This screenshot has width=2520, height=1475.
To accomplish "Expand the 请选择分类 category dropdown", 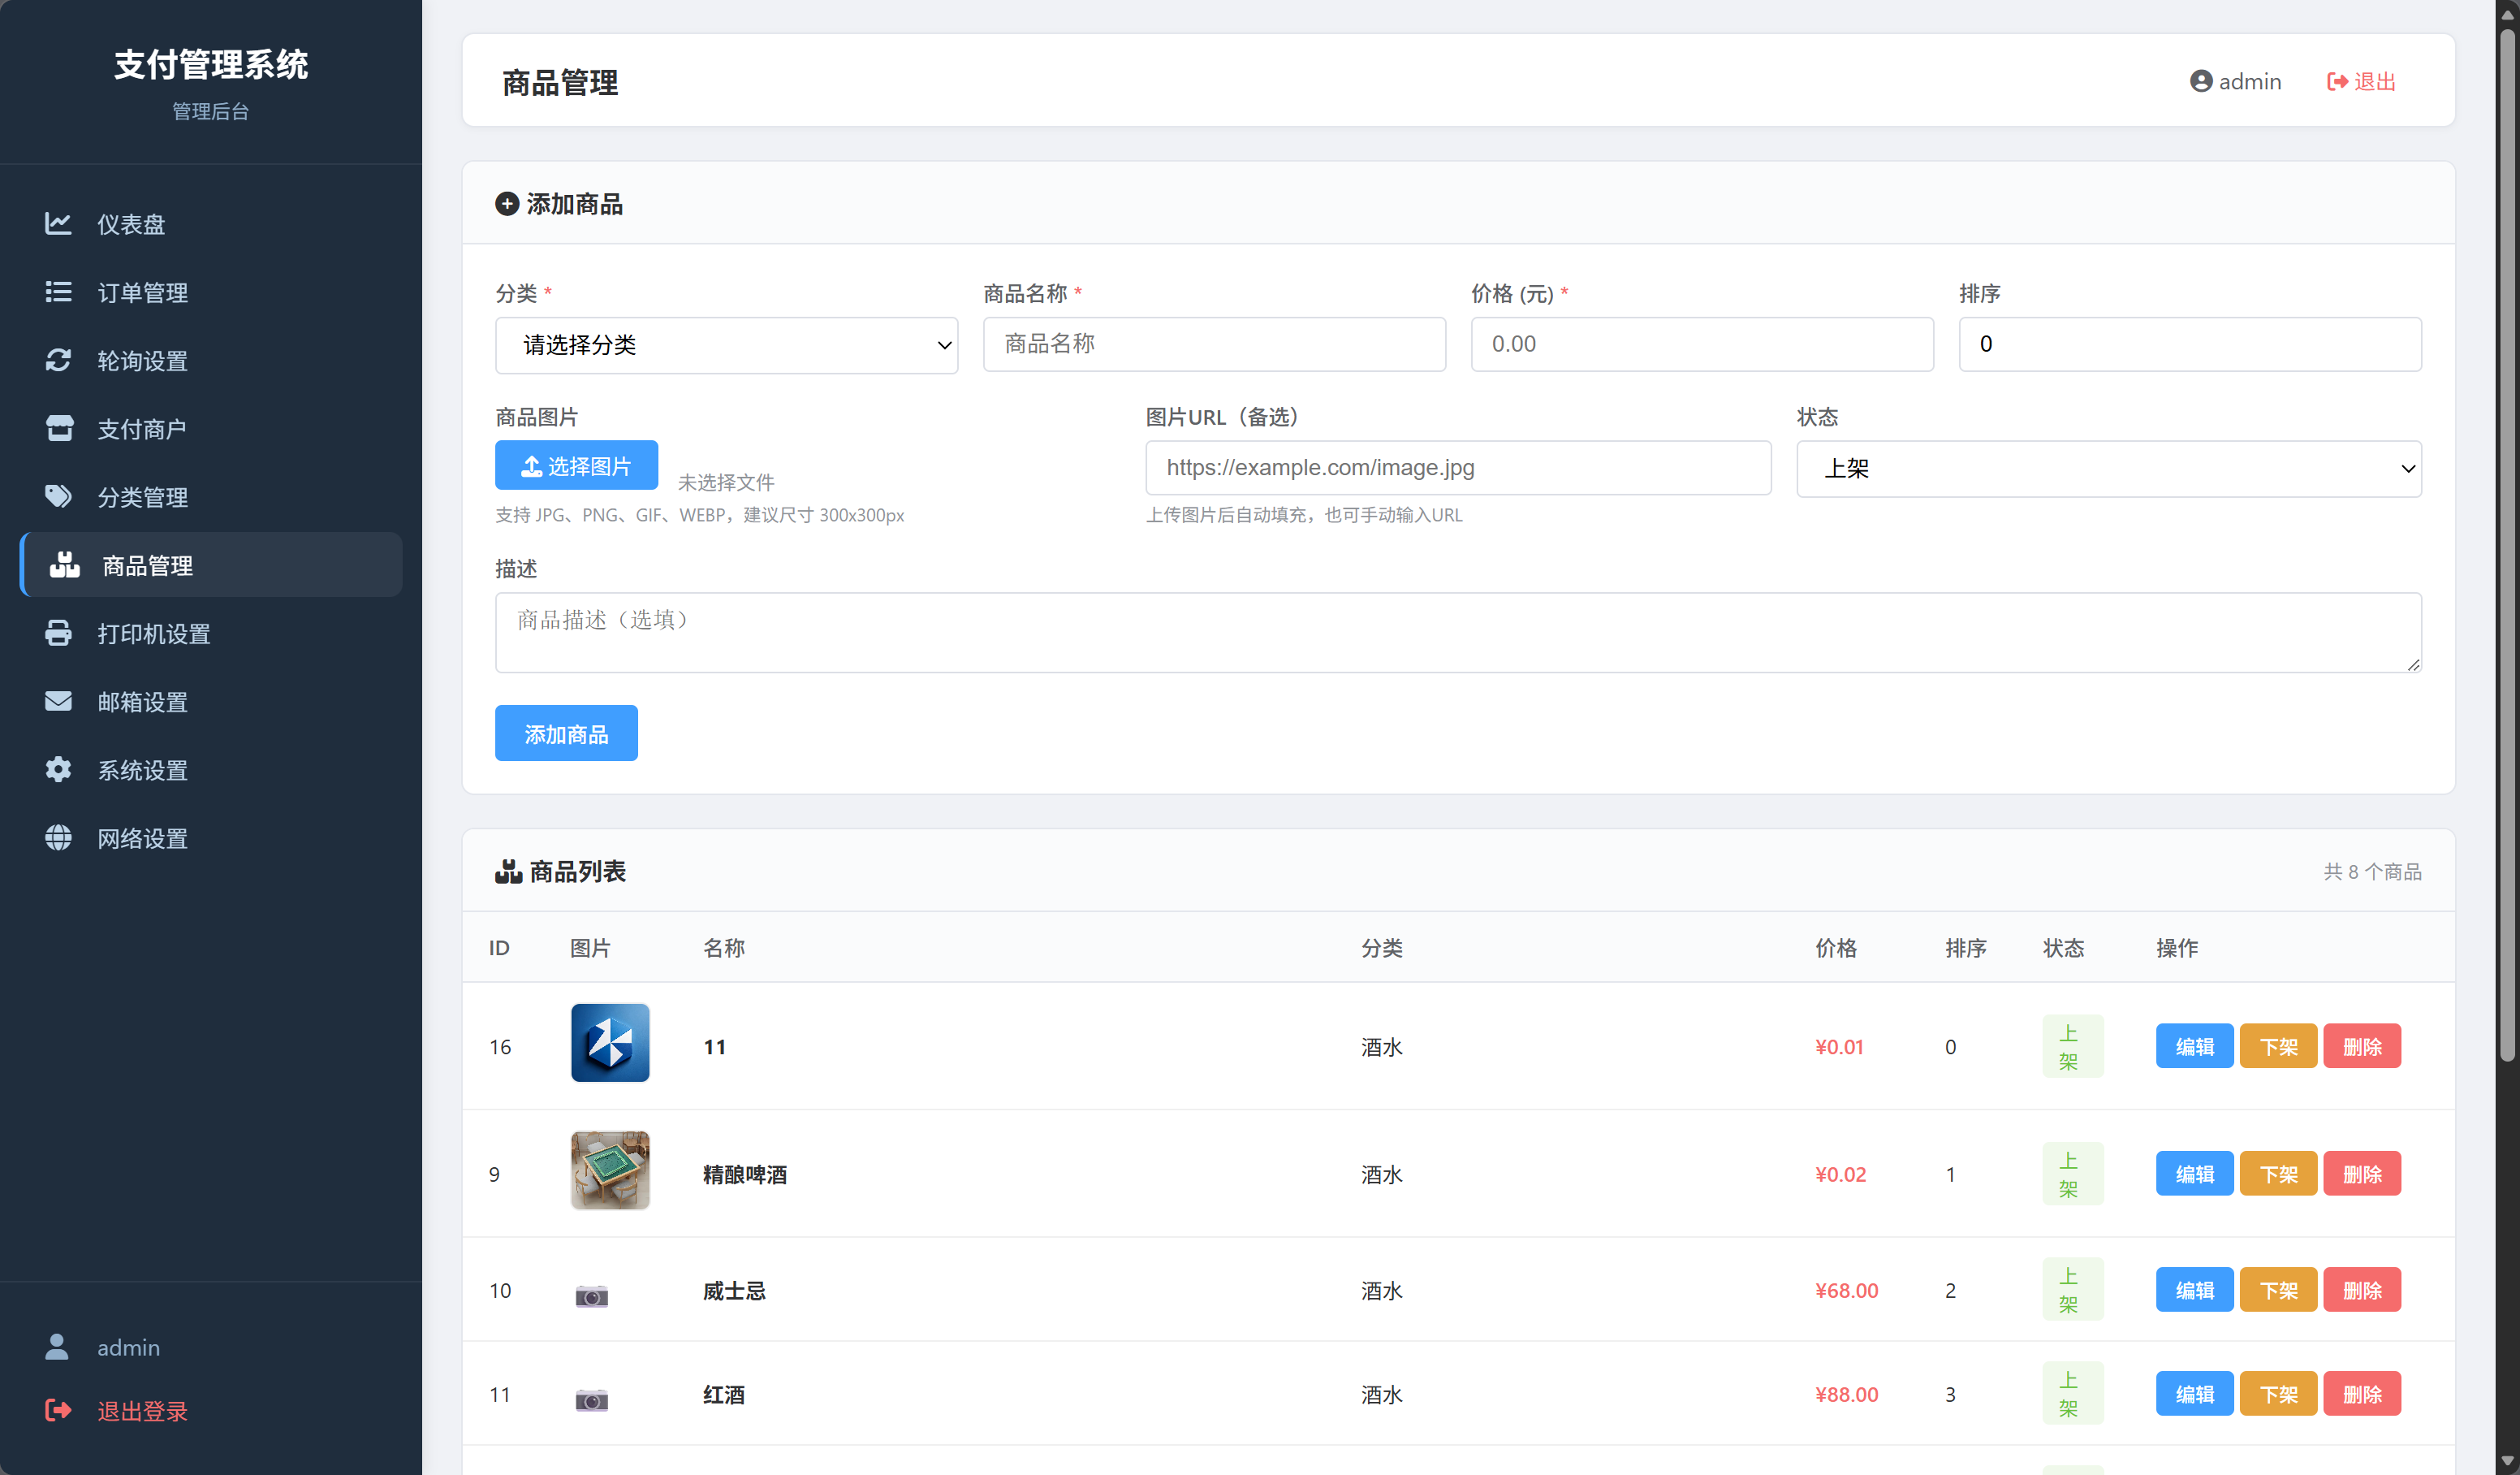I will point(726,345).
